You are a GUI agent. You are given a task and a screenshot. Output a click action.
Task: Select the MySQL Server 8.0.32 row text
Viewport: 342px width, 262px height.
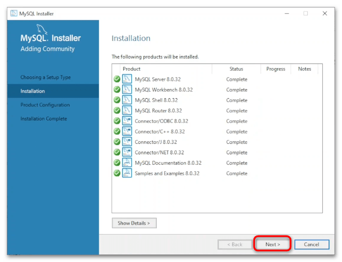coord(158,79)
